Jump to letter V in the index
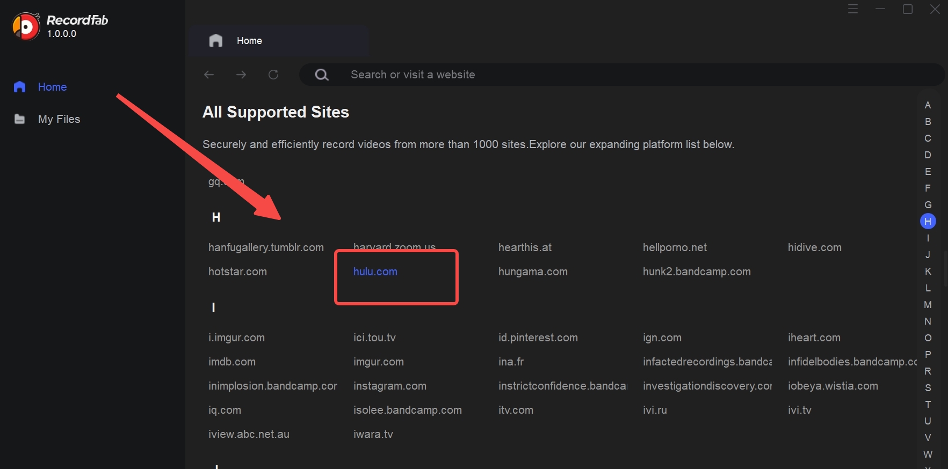Screen dimensions: 948x469 [x=928, y=438]
